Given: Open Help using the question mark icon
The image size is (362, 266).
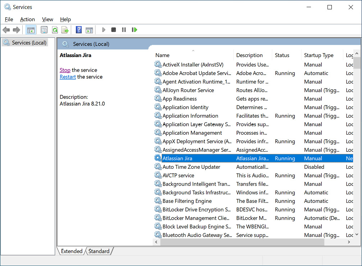Looking at the screenshot, I should tap(78, 29).
